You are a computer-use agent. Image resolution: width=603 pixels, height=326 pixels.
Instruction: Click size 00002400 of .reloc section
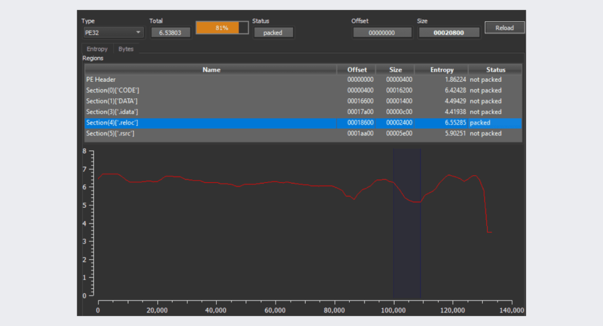coord(399,122)
